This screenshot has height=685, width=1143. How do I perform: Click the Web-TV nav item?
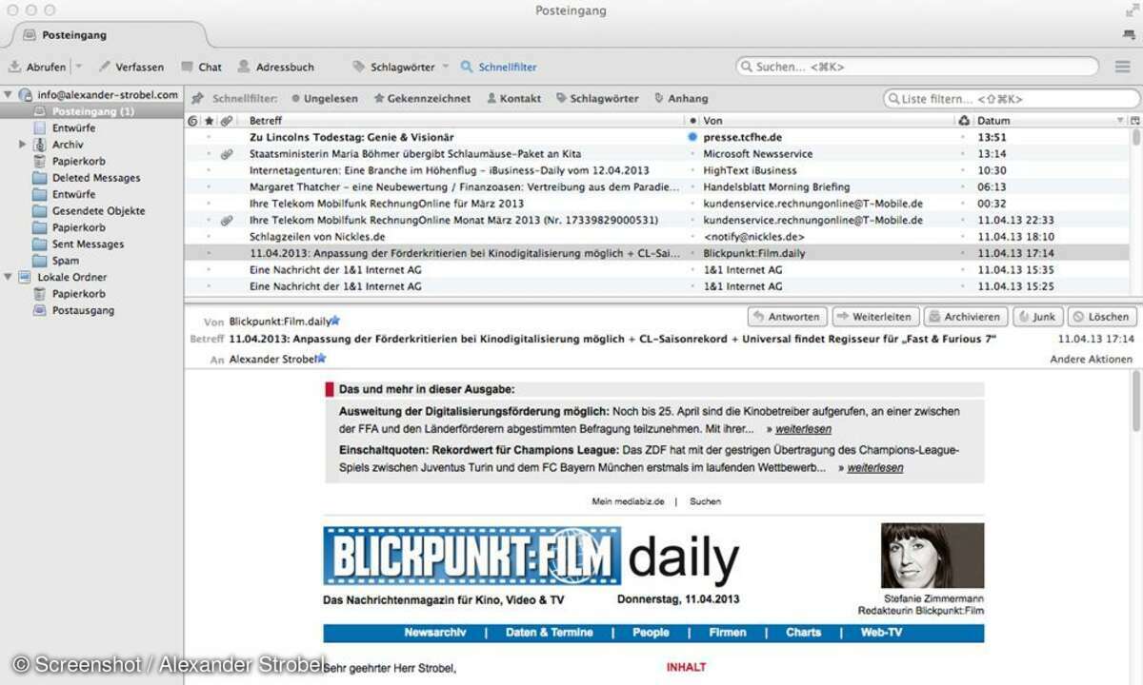881,633
